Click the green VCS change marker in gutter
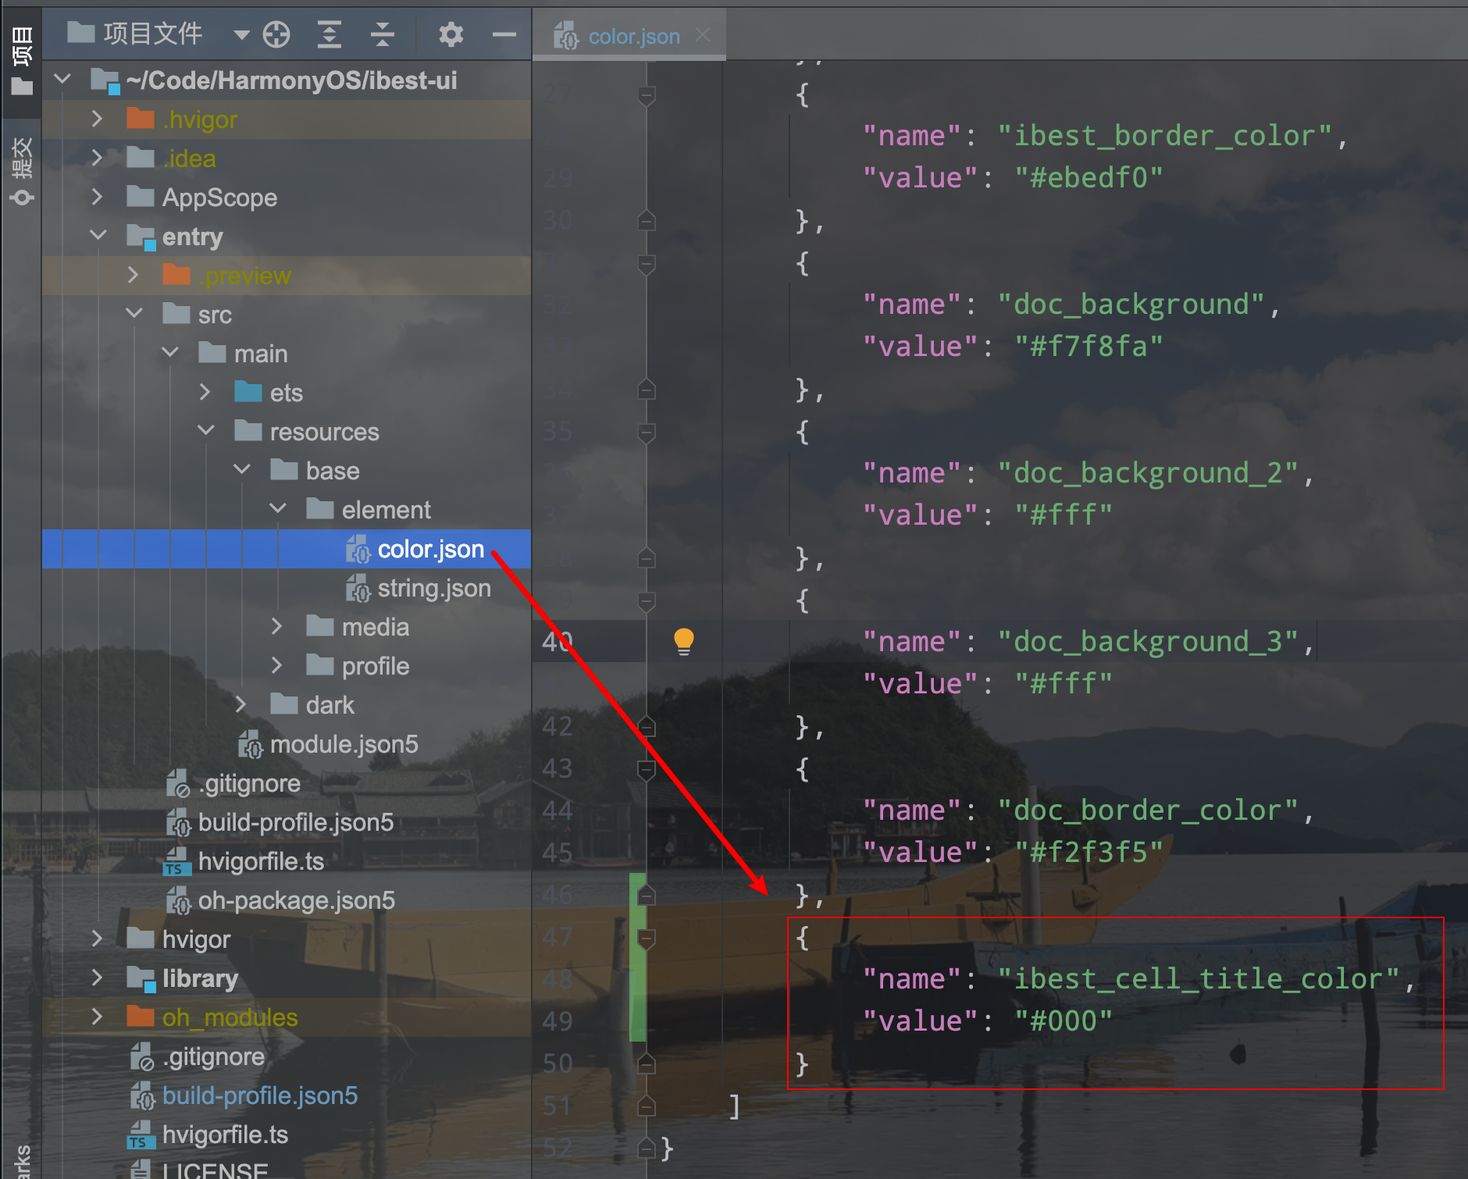This screenshot has height=1179, width=1468. point(637,957)
